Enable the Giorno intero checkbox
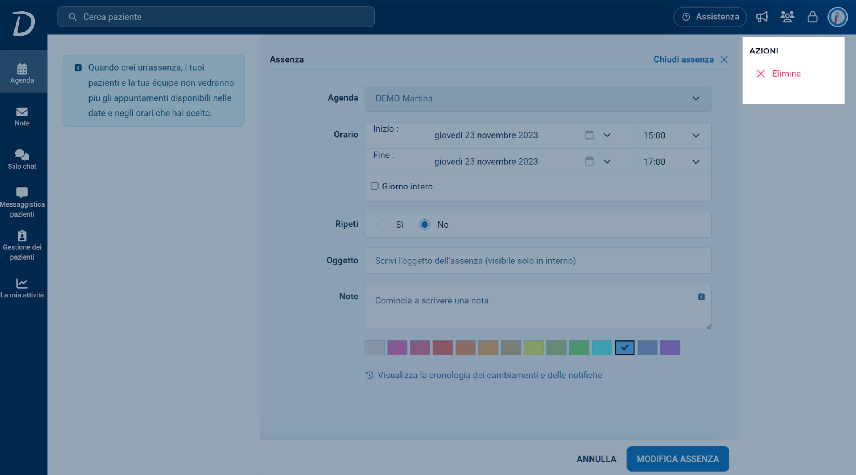Viewport: 856px width, 475px height. (375, 186)
